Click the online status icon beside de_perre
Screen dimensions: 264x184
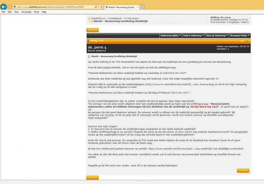[x=106, y=47]
